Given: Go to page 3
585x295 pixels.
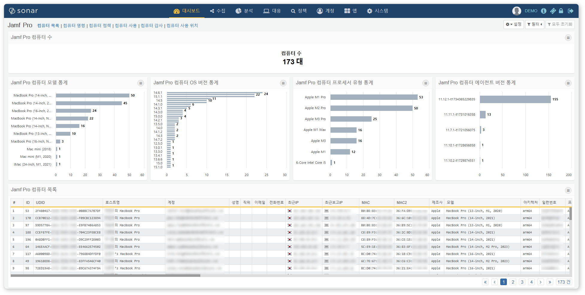Looking at the screenshot, I should coord(522,282).
